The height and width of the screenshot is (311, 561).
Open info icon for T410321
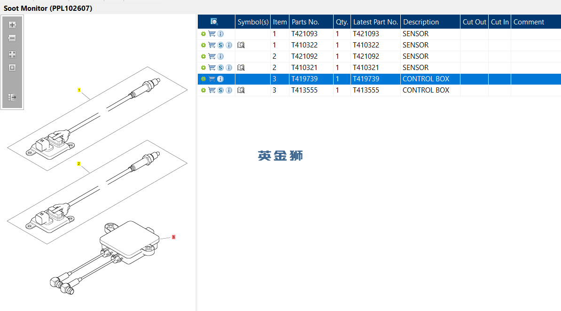(x=229, y=68)
